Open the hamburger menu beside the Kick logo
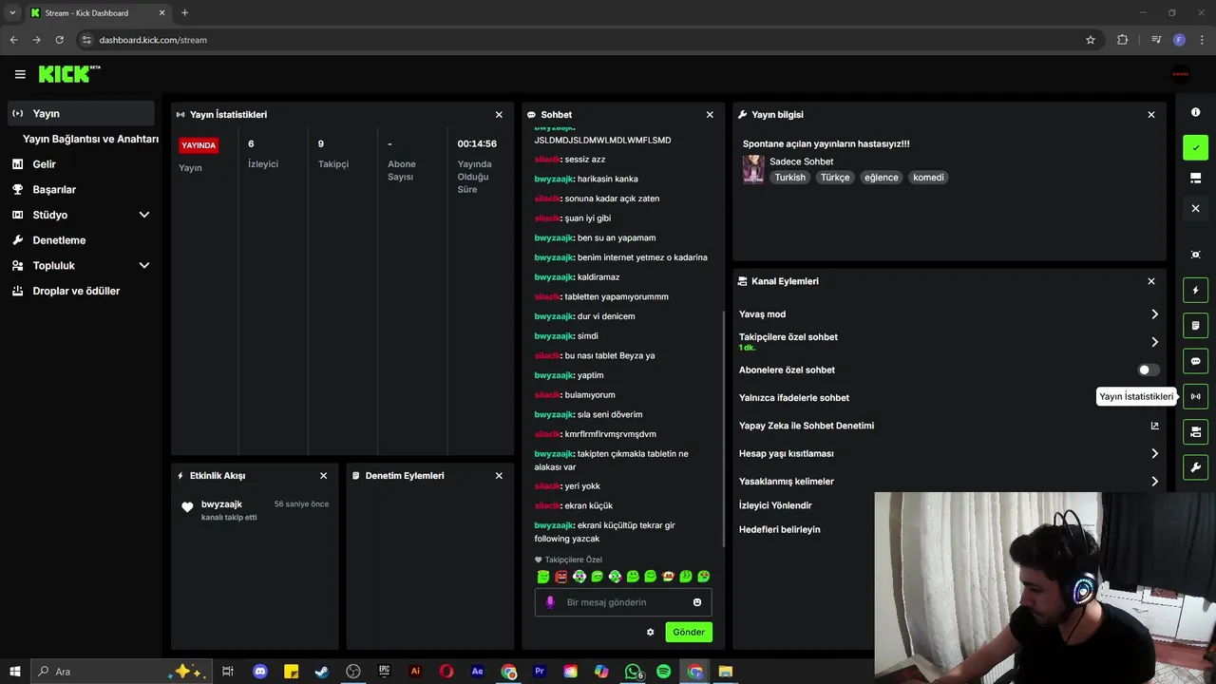 [20, 74]
